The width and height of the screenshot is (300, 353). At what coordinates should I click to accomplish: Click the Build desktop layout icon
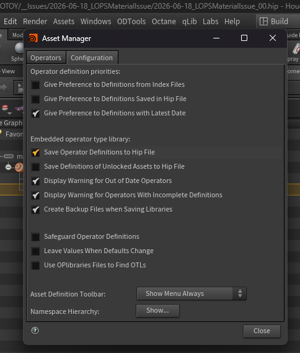pyautogui.click(x=263, y=21)
